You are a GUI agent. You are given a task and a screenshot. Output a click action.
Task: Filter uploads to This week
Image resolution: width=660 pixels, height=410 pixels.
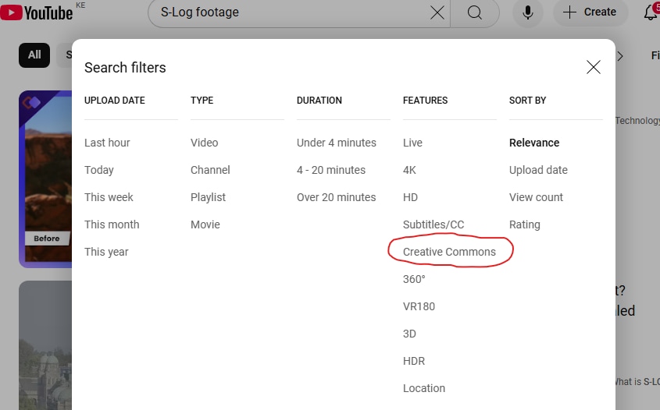(x=109, y=197)
